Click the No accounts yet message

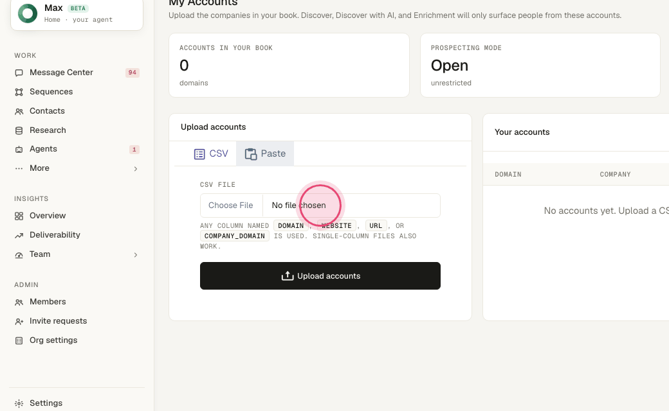click(x=606, y=211)
